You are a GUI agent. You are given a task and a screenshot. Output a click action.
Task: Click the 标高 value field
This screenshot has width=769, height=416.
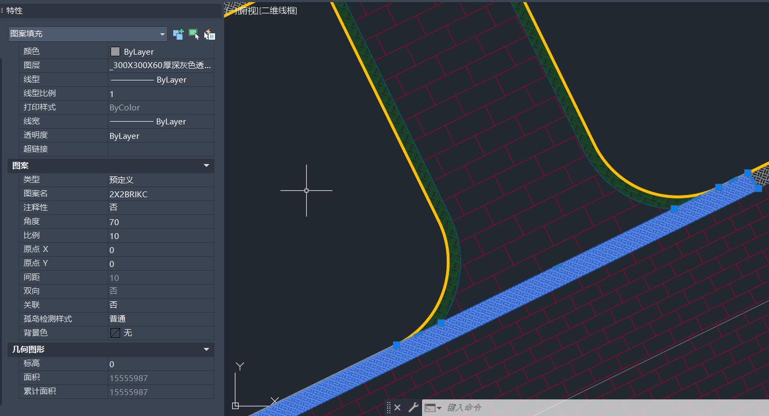tap(161, 364)
